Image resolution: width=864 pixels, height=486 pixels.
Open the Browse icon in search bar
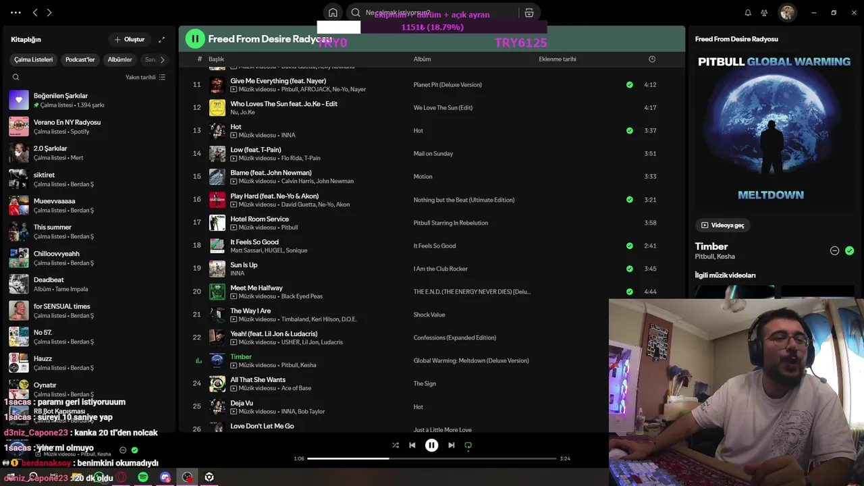[529, 12]
